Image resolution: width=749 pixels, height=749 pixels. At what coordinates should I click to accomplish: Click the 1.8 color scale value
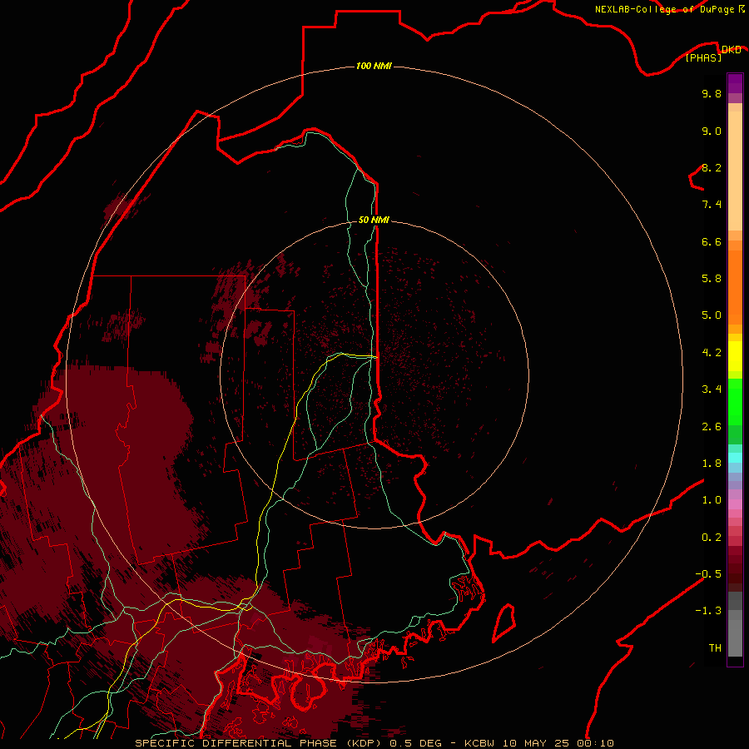tap(712, 464)
